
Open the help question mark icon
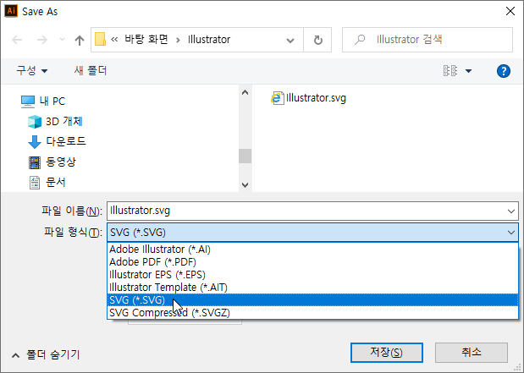tap(503, 71)
